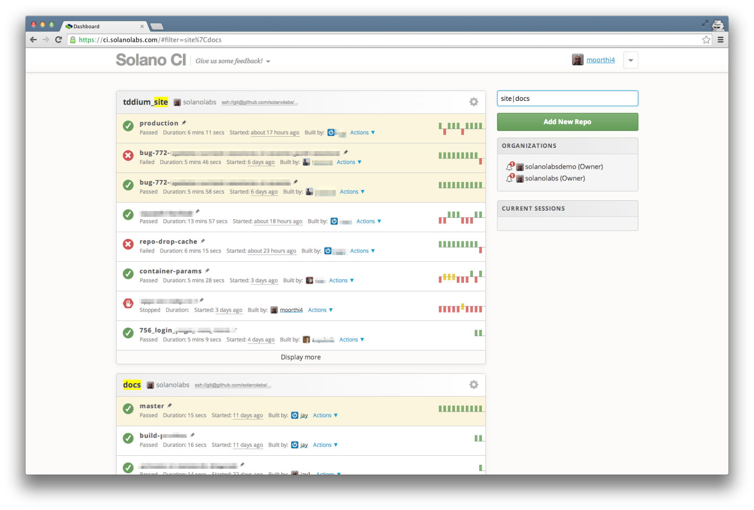The height and width of the screenshot is (510, 754).
Task: Open settings gear for docs repo
Action: pyautogui.click(x=473, y=385)
